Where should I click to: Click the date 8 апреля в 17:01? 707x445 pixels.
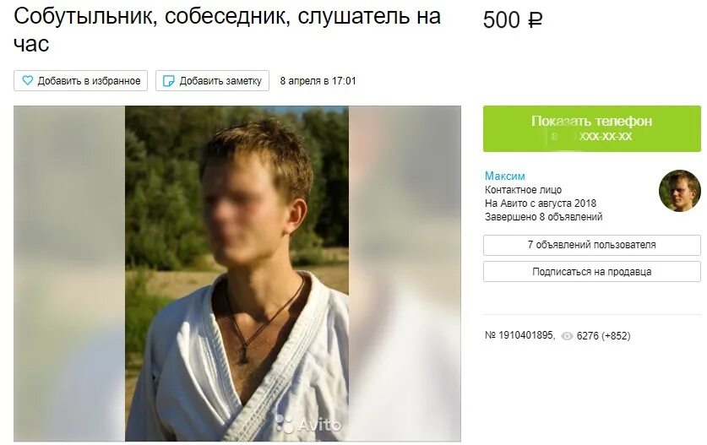point(318,81)
